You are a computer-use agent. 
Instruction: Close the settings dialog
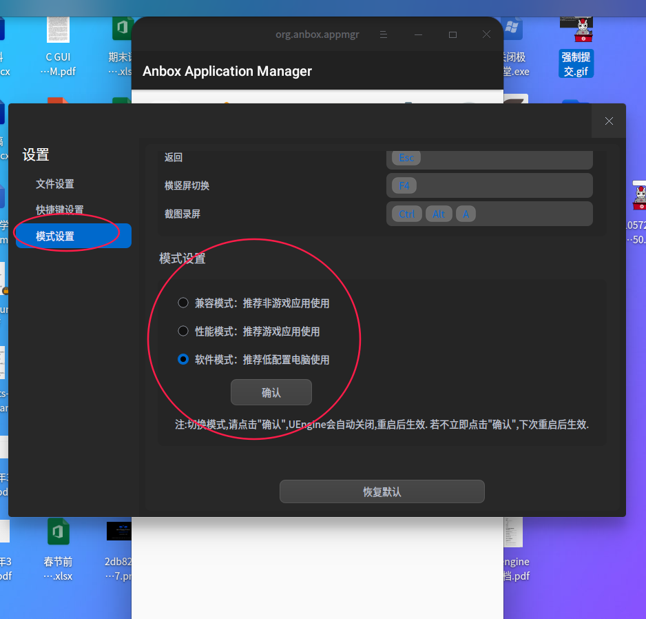[x=609, y=121]
